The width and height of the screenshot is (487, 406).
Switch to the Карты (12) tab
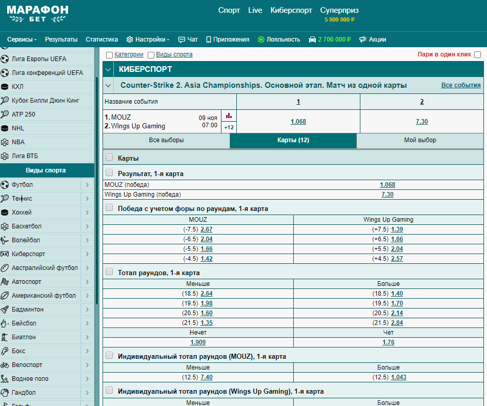(293, 140)
